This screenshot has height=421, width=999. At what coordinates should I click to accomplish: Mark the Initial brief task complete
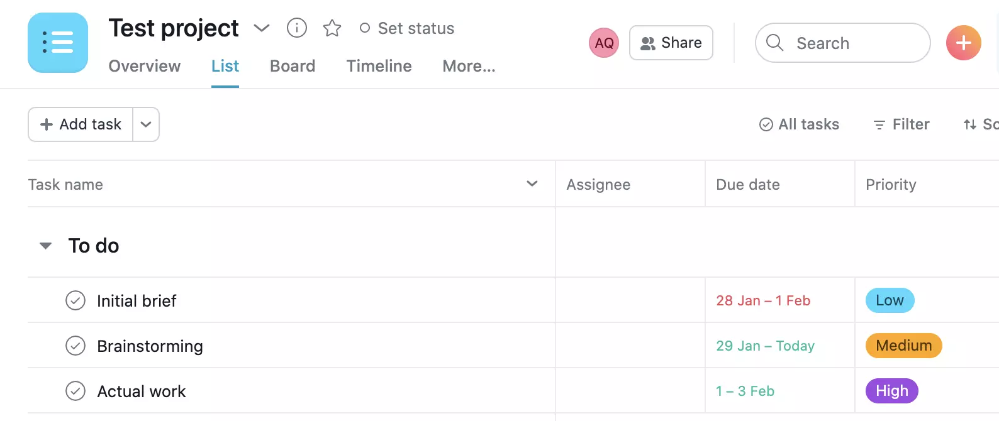tap(75, 300)
